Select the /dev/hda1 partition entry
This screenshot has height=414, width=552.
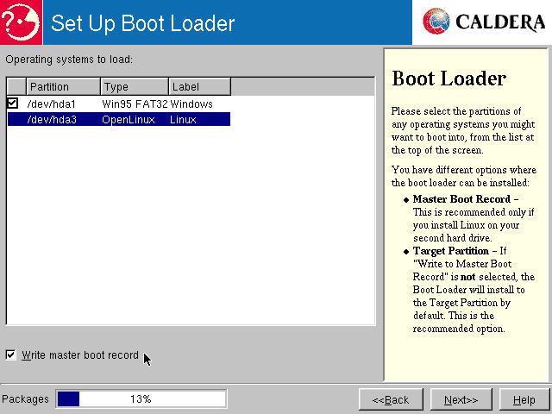tap(52, 103)
